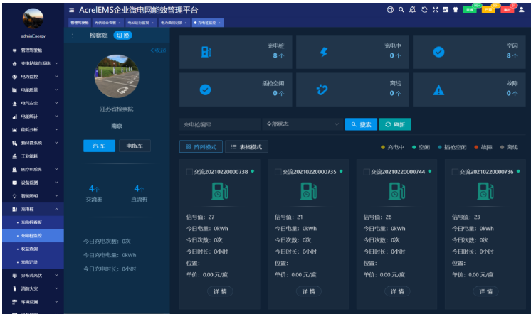
Task: Switch to the 电站运行监视 tab
Action: (x=140, y=23)
